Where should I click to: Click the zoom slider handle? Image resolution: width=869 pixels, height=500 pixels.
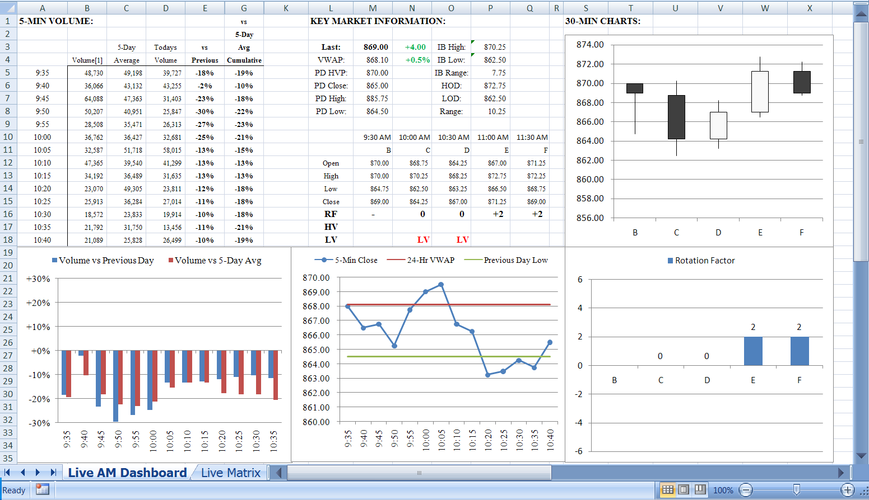pyautogui.click(x=797, y=490)
